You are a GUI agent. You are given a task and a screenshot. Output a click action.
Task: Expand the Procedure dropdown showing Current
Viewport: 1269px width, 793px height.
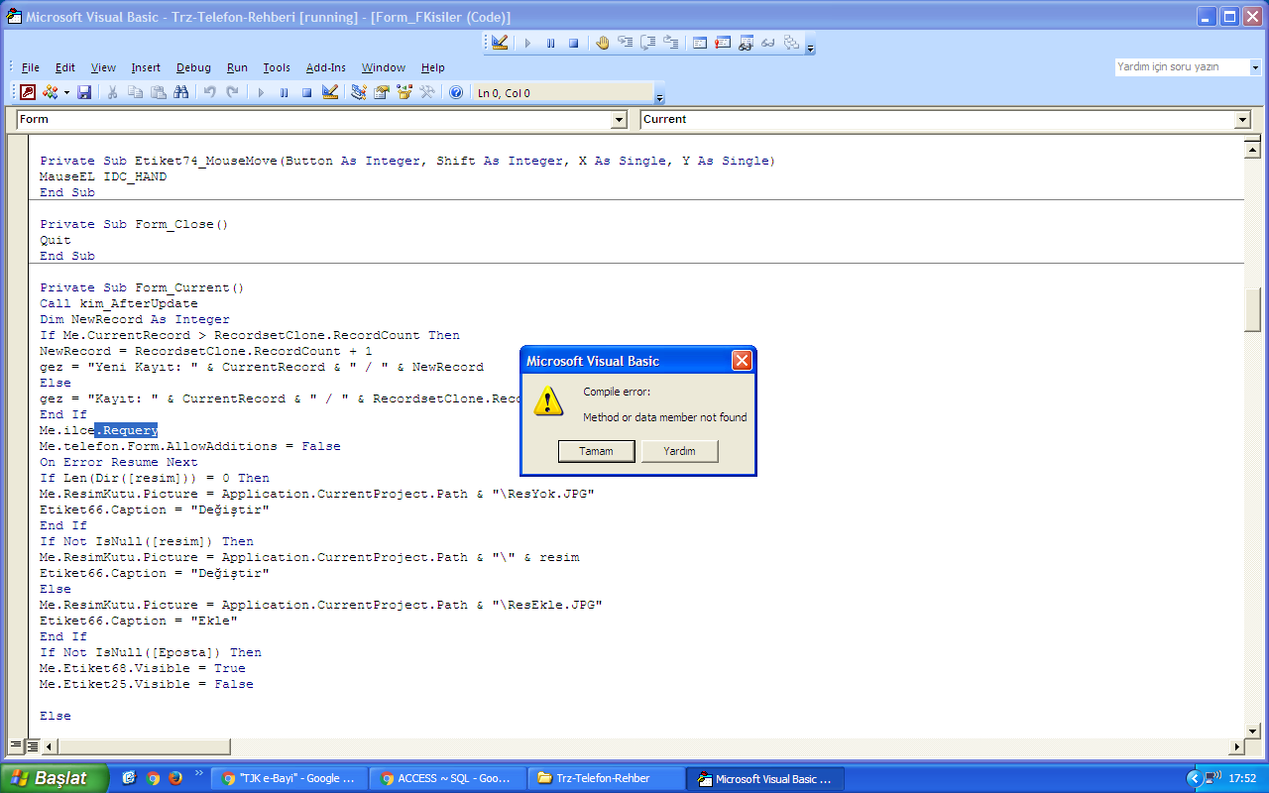(1242, 120)
